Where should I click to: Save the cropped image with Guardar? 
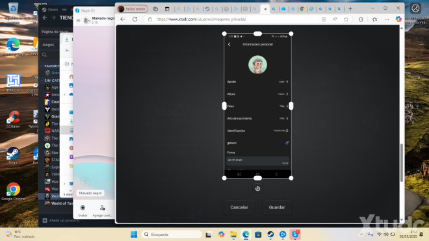(277, 207)
